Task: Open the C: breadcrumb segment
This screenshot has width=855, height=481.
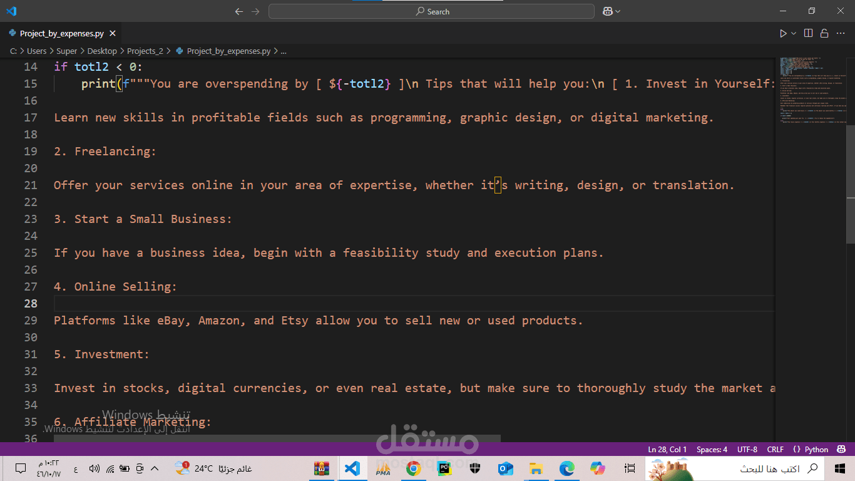Action: tap(13, 51)
